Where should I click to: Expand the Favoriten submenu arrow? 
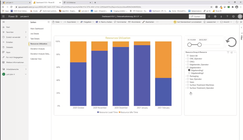coord(26,32)
